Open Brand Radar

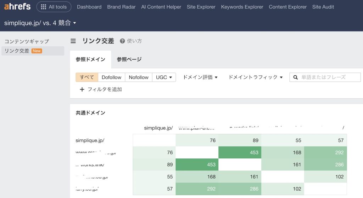coord(121,7)
